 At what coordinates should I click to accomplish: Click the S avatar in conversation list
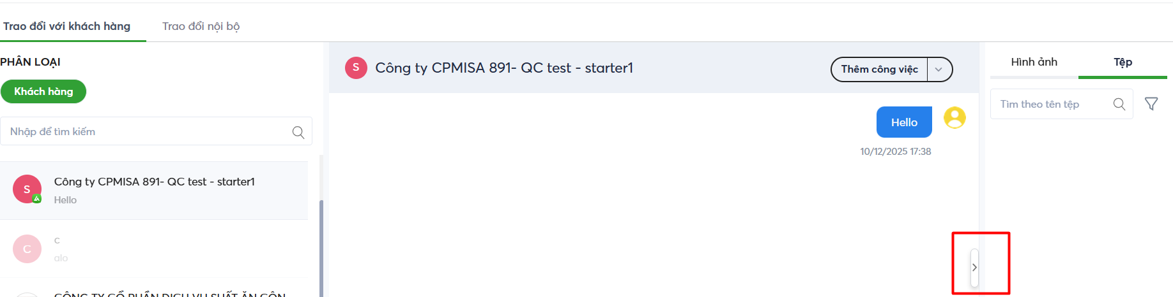pos(27,189)
